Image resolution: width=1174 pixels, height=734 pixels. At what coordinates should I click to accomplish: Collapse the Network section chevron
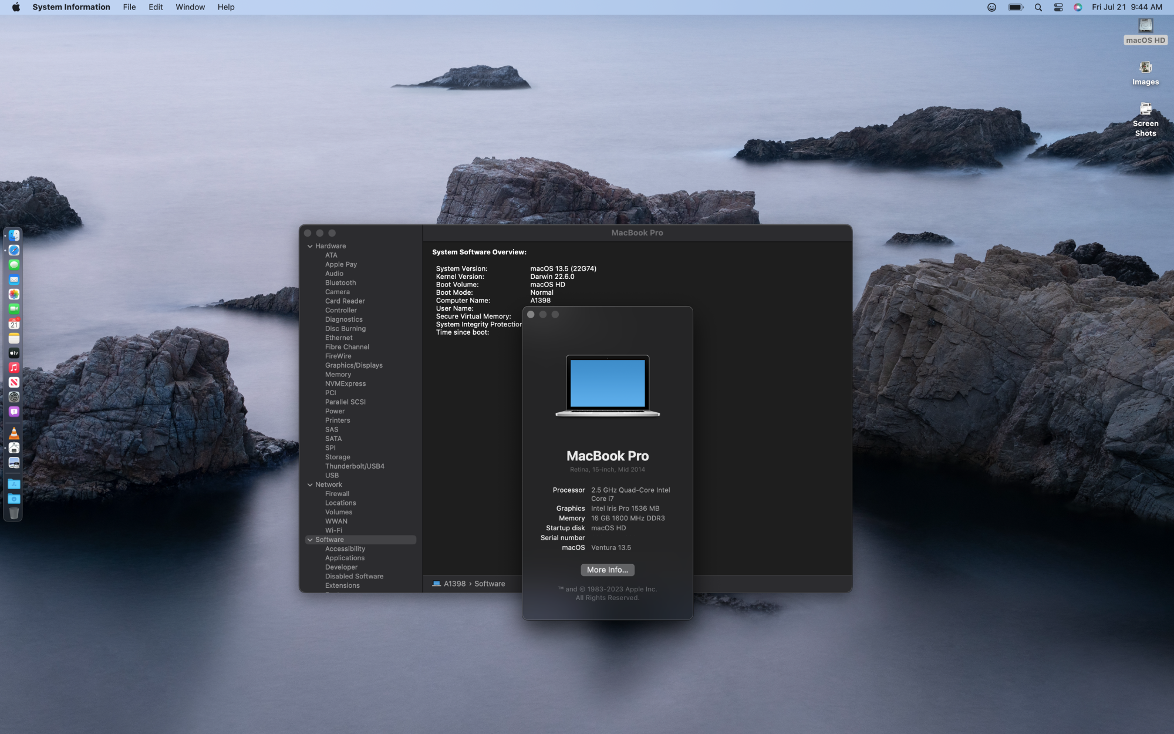coord(310,484)
